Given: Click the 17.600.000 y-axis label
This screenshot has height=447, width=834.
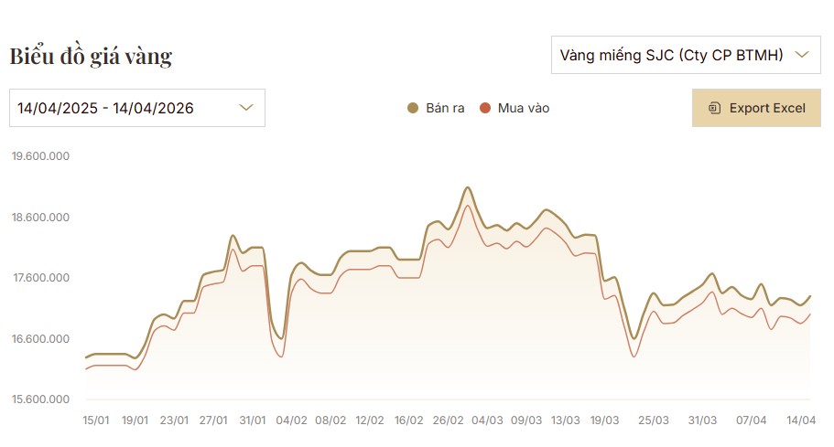Looking at the screenshot, I should 40,278.
